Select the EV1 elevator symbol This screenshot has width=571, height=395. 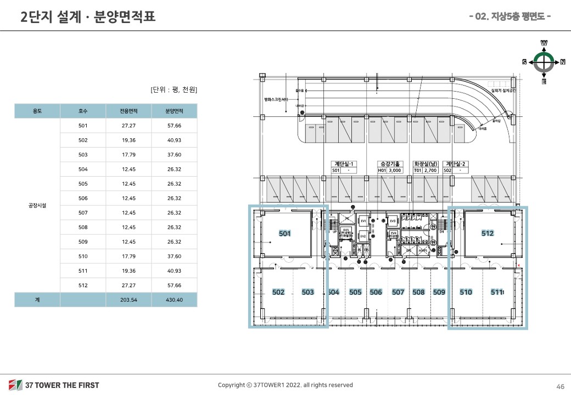363,221
